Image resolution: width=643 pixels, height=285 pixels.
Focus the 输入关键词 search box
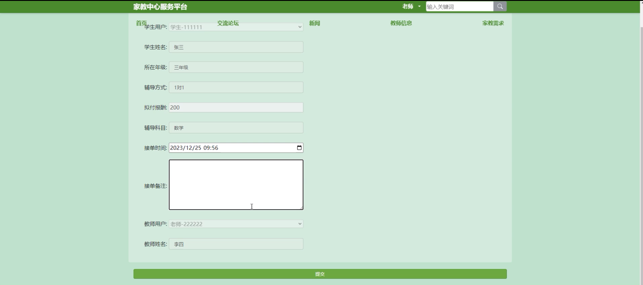point(459,6)
